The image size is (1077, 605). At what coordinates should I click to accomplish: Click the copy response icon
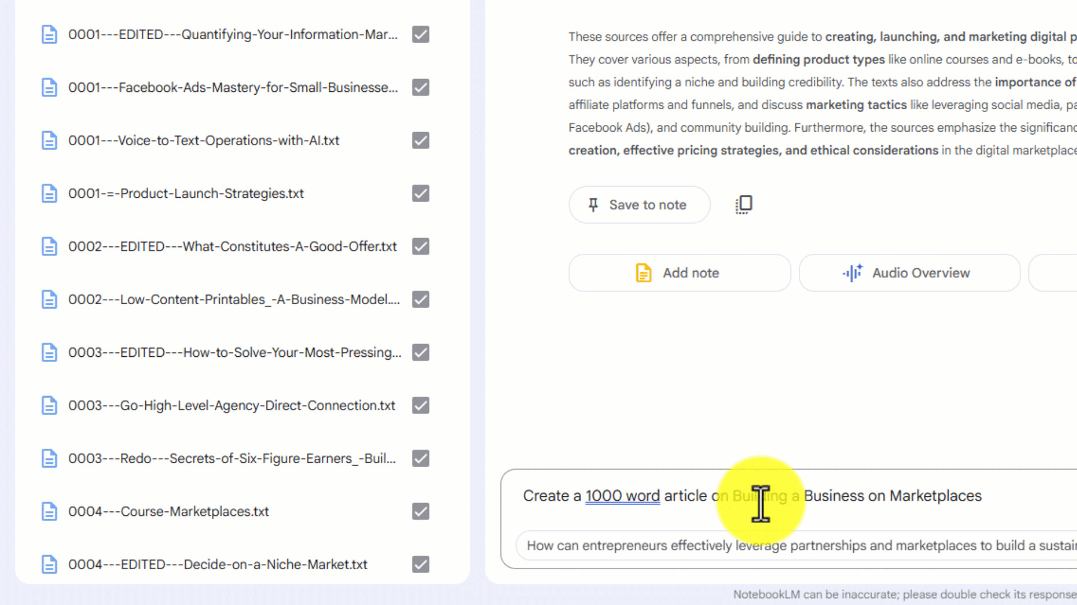click(x=744, y=204)
